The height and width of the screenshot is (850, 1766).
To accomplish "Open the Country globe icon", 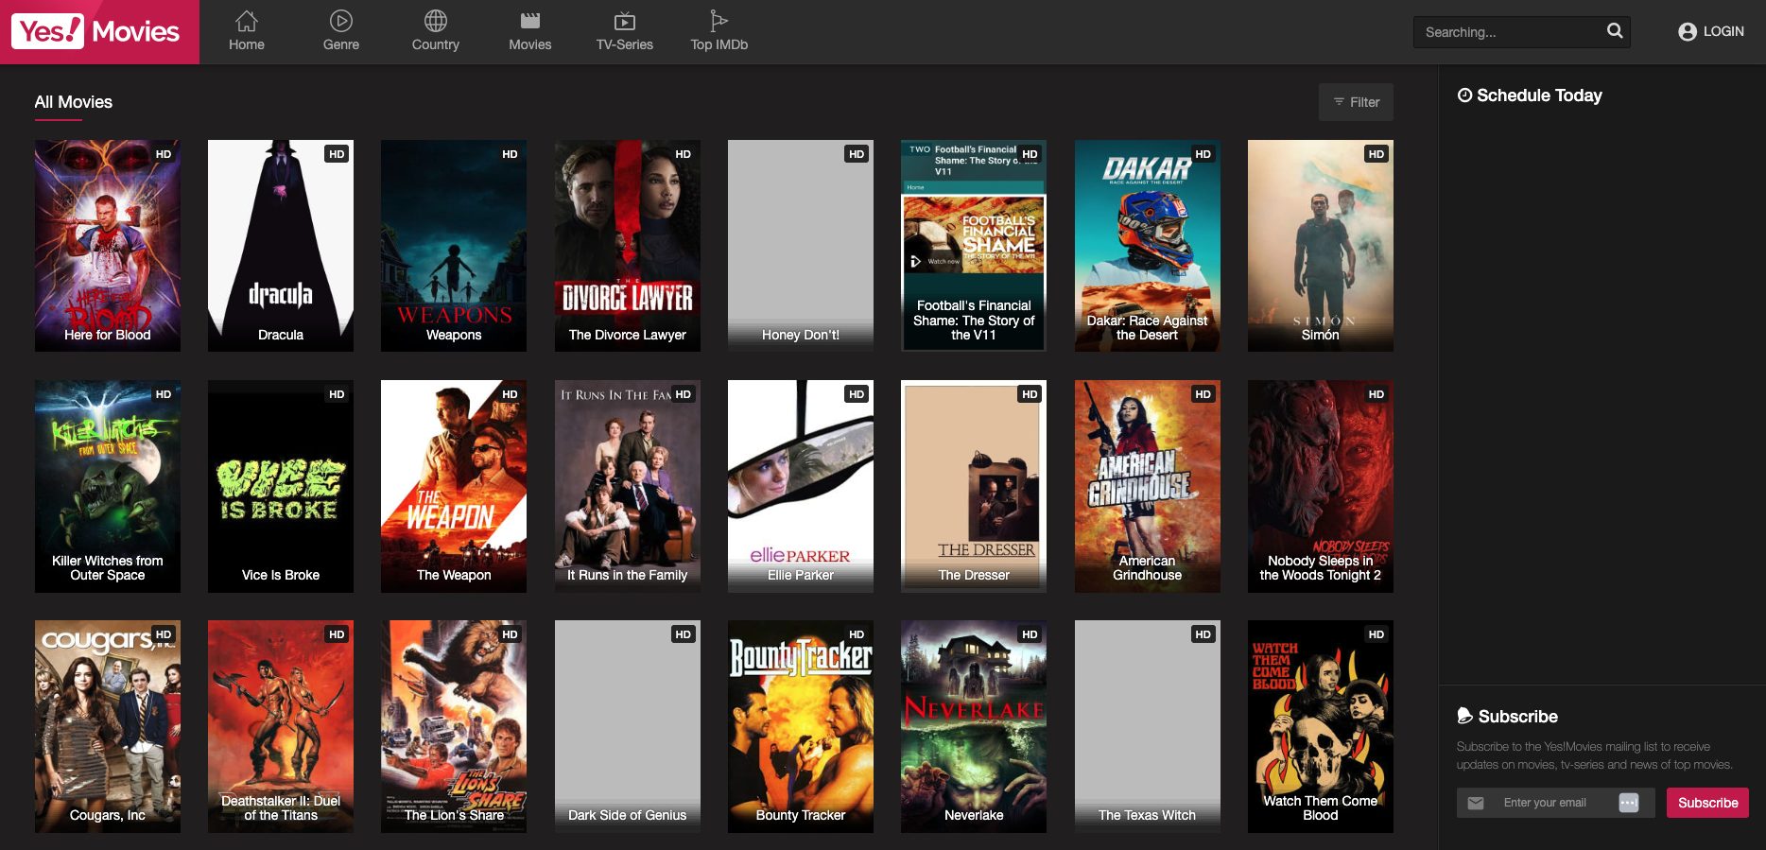I will click(435, 20).
